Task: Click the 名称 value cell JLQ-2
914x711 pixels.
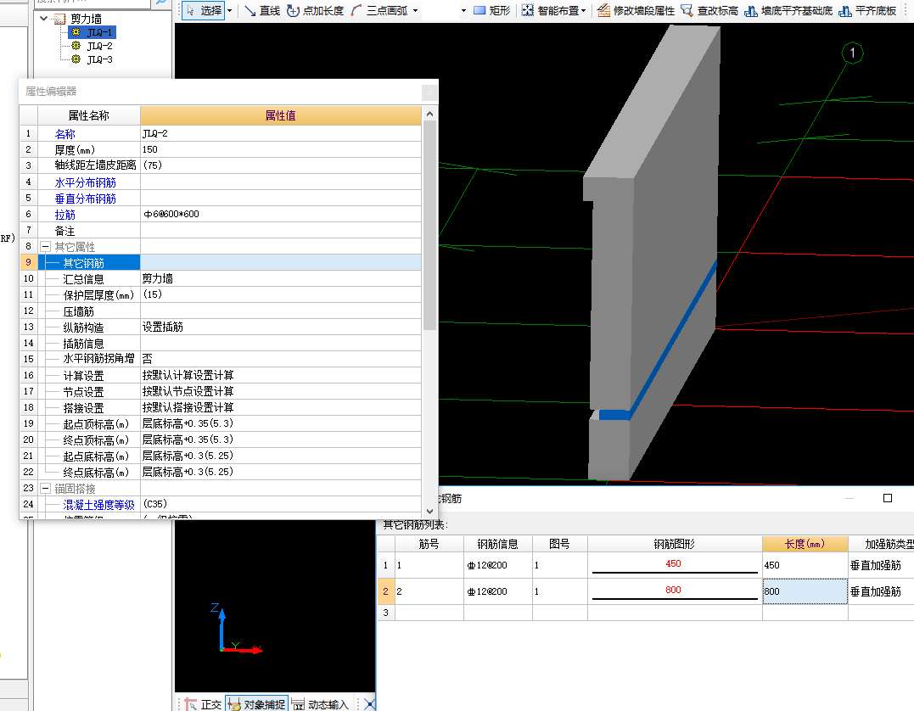Action: point(280,133)
